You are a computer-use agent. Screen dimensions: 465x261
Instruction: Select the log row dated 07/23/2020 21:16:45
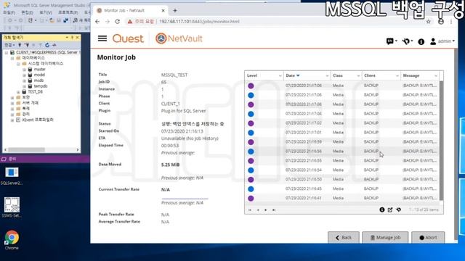click(x=342, y=188)
